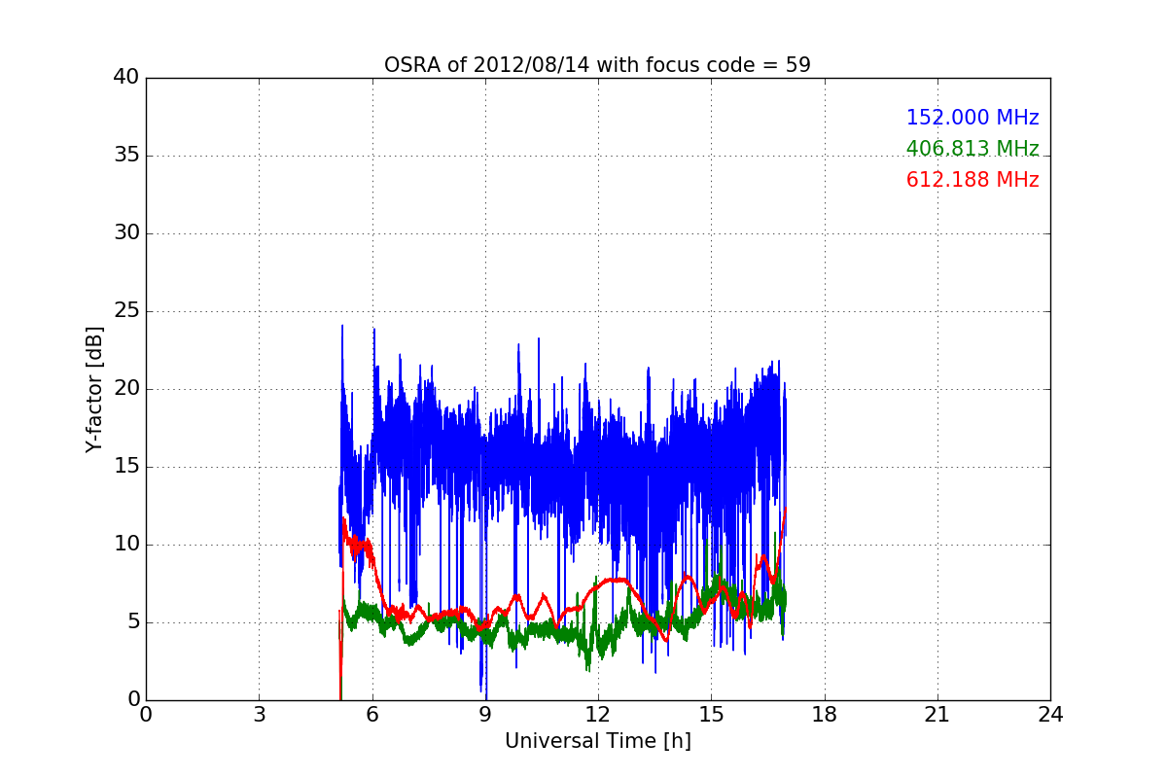Click the plot title 'OSRA of 2012/08/14 with focus code = 59'

(x=597, y=65)
